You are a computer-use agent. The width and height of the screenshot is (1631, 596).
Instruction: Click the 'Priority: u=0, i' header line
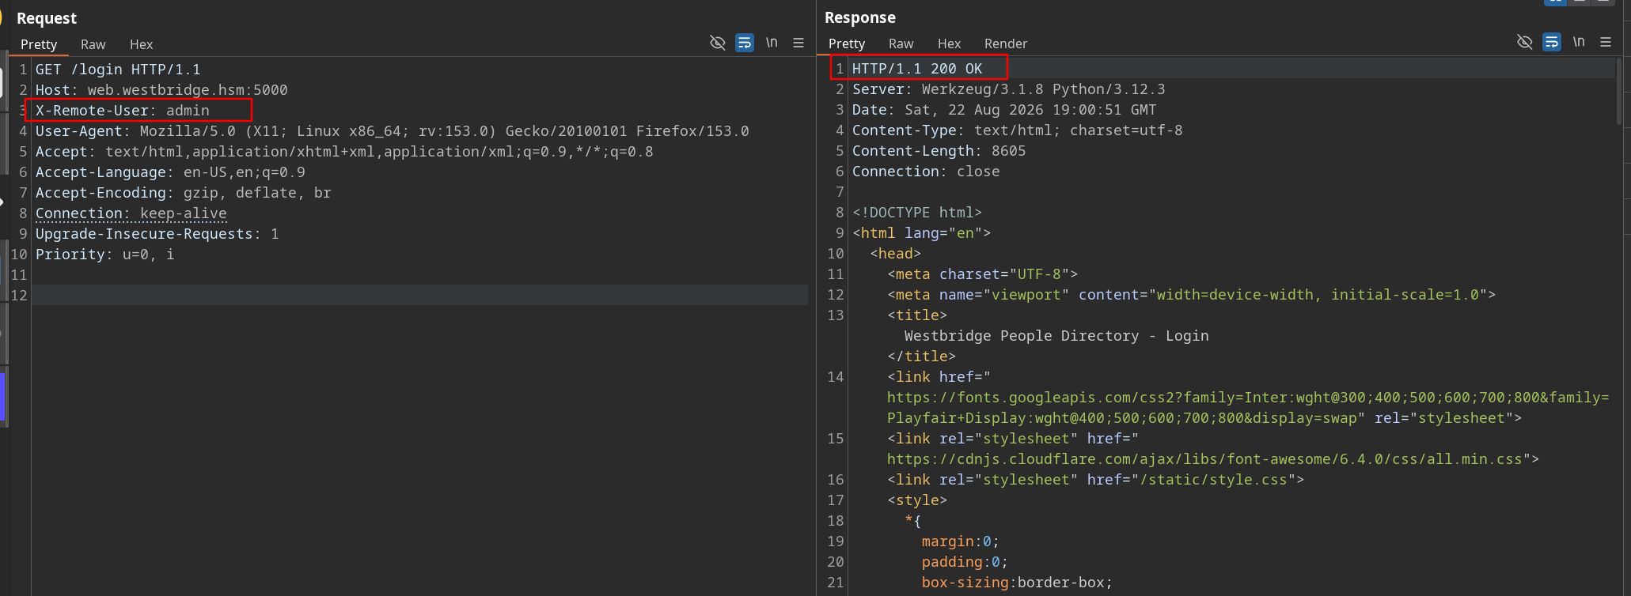tap(104, 255)
